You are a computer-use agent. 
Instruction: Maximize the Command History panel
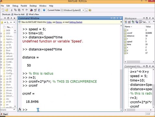pyautogui.click(x=147, y=66)
